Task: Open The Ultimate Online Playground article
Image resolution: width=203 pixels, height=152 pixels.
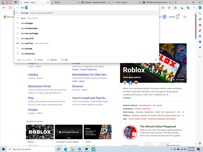Action: [x=158, y=126]
